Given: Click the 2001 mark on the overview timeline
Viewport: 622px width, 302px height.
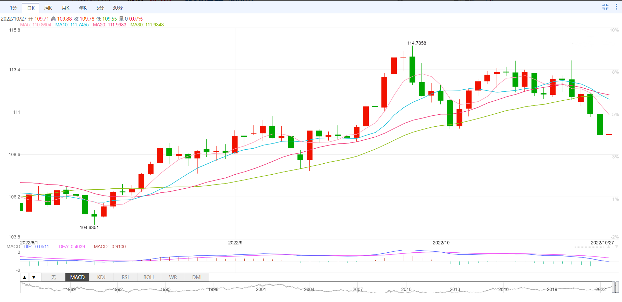Looking at the screenshot, I should tap(261, 289).
